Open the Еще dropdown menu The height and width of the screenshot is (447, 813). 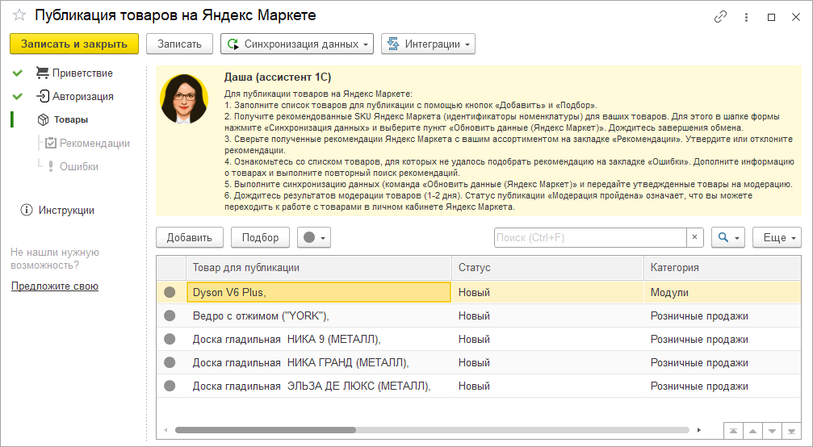[x=777, y=237]
